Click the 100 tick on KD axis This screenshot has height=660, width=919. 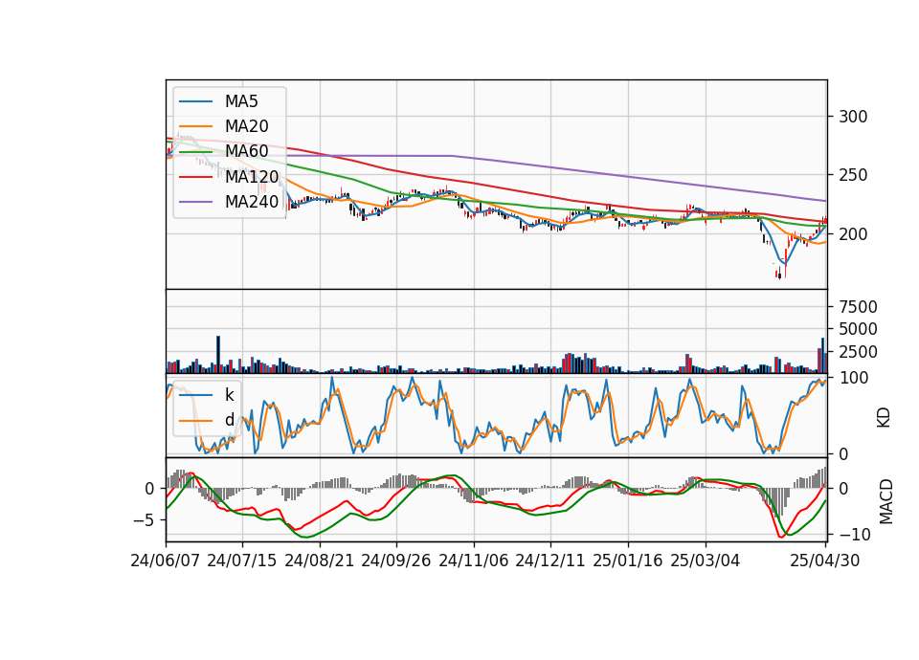pyautogui.click(x=853, y=378)
